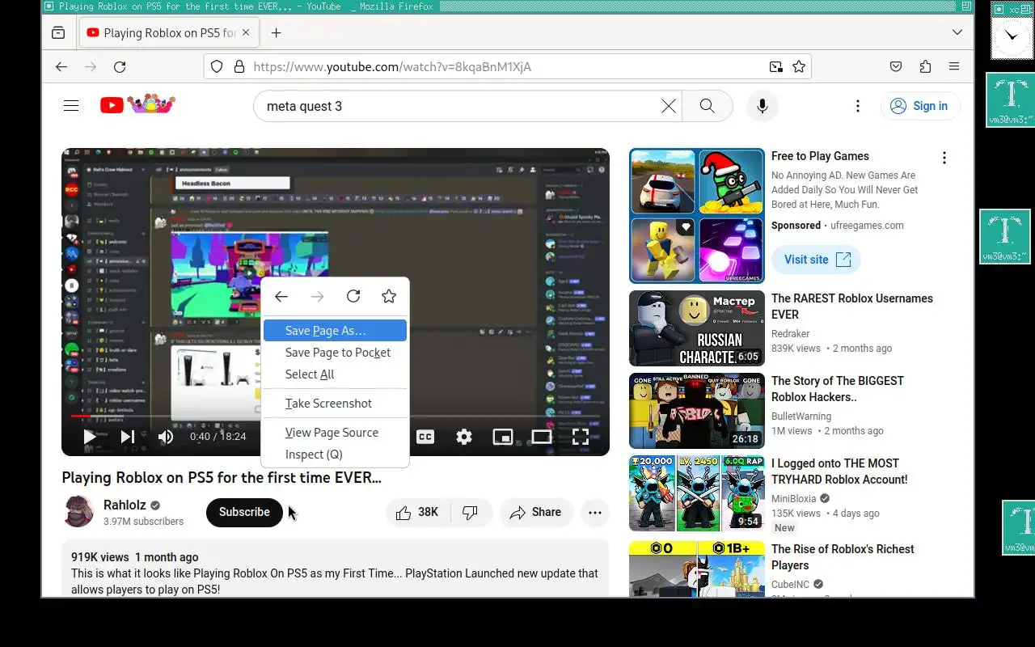The width and height of the screenshot is (1035, 647).
Task: Choose Take Screenshot in context menu
Action: point(335,404)
